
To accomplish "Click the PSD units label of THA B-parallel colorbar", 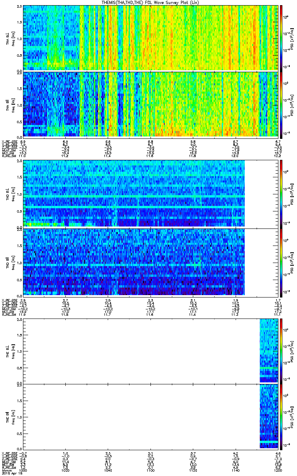I will pyautogui.click(x=292, y=105).
